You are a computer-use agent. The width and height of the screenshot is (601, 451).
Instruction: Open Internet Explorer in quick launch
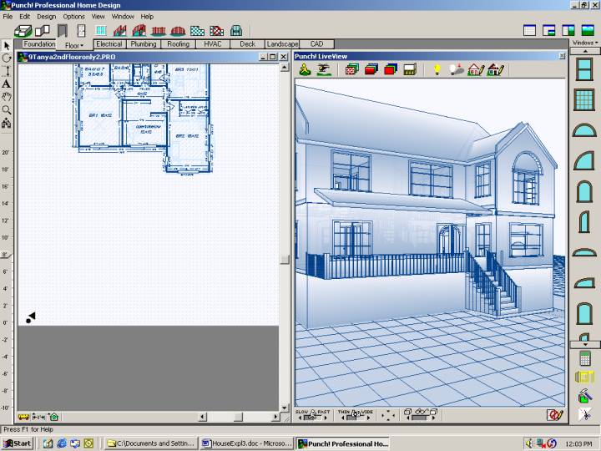(x=62, y=443)
